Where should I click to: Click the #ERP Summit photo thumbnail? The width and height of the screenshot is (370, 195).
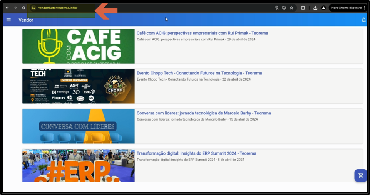pos(78,165)
